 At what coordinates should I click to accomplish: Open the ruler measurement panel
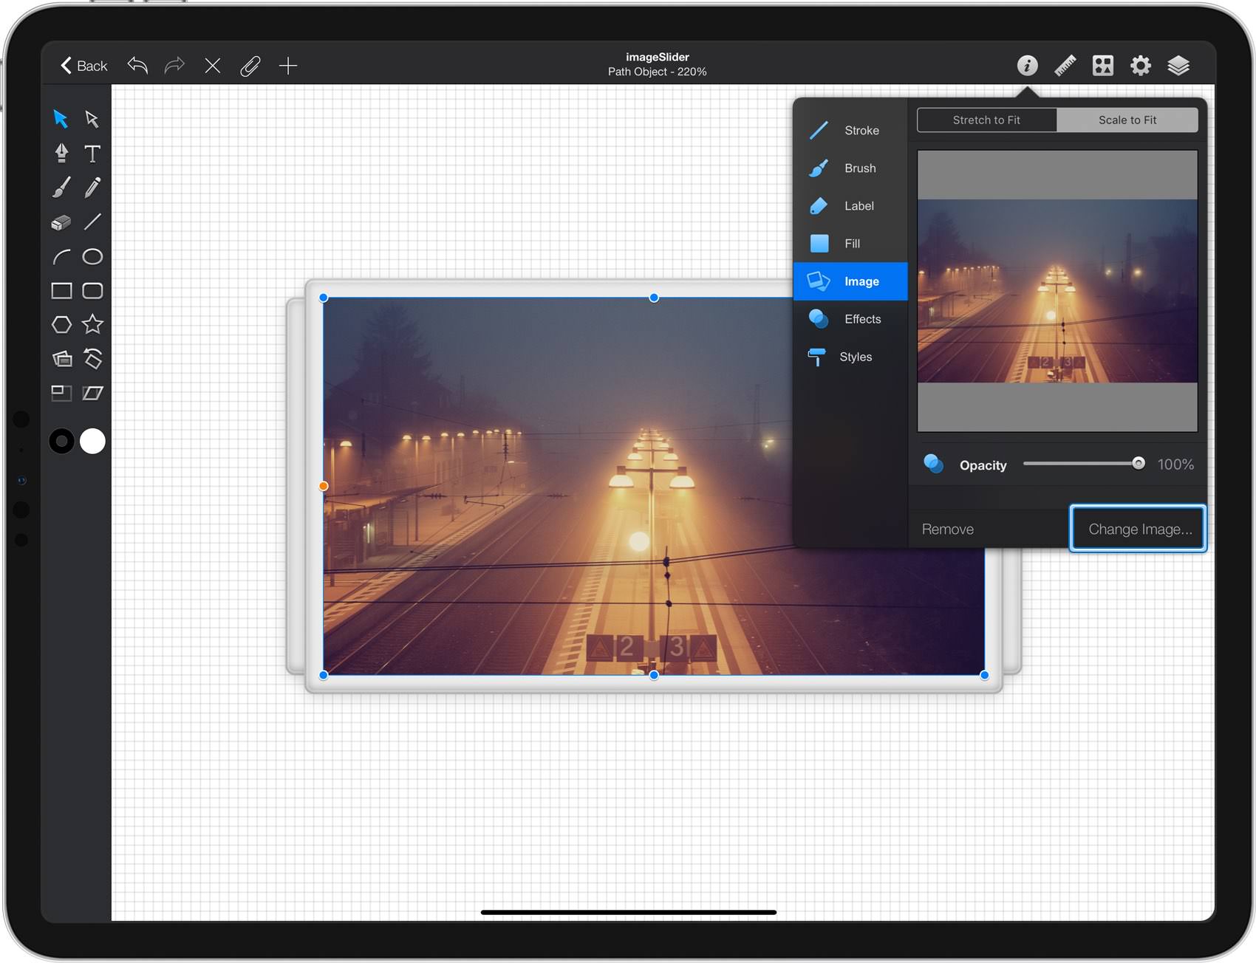coord(1065,66)
